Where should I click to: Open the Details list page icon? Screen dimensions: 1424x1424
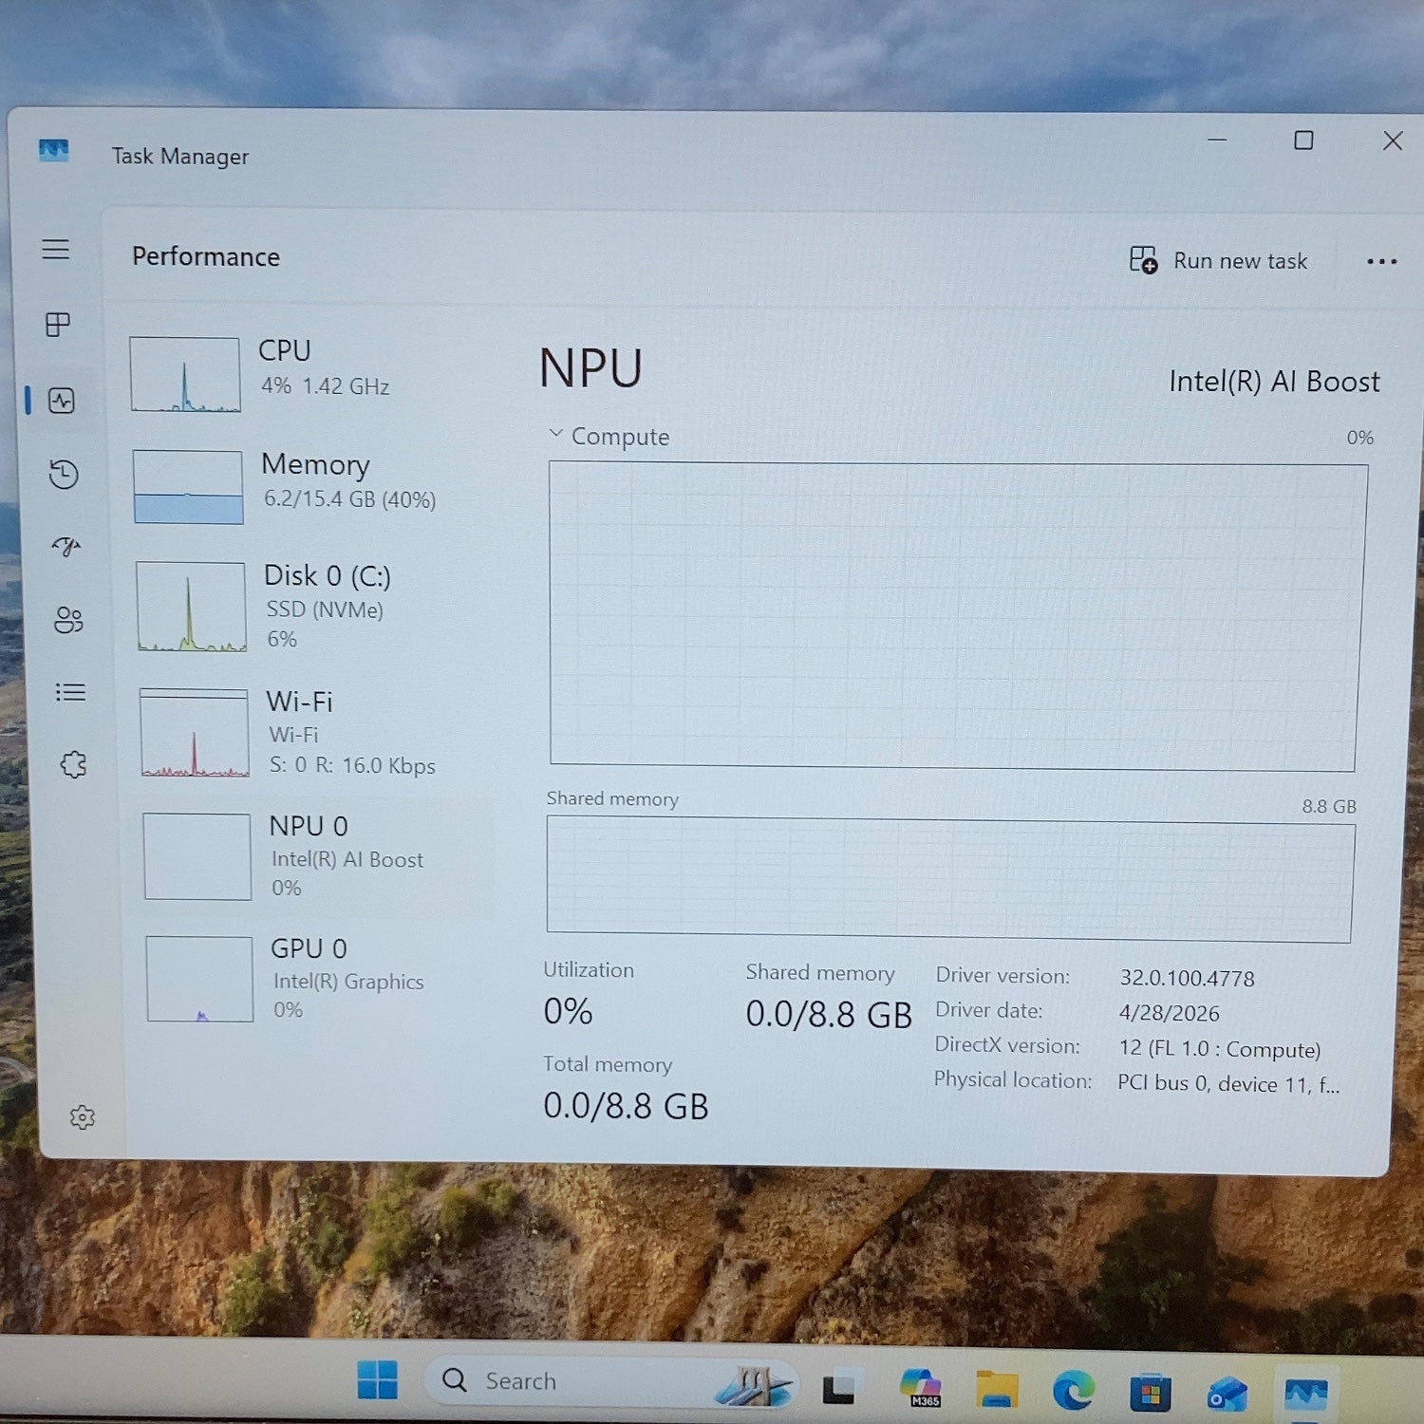click(x=70, y=692)
